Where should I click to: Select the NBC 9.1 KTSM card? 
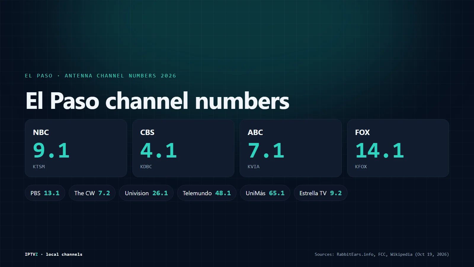pos(76,148)
